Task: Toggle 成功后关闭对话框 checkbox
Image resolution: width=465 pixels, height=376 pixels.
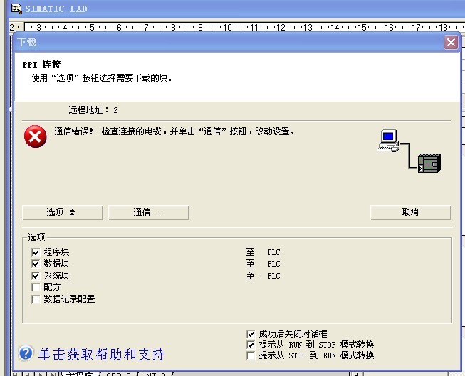Action: 250,333
